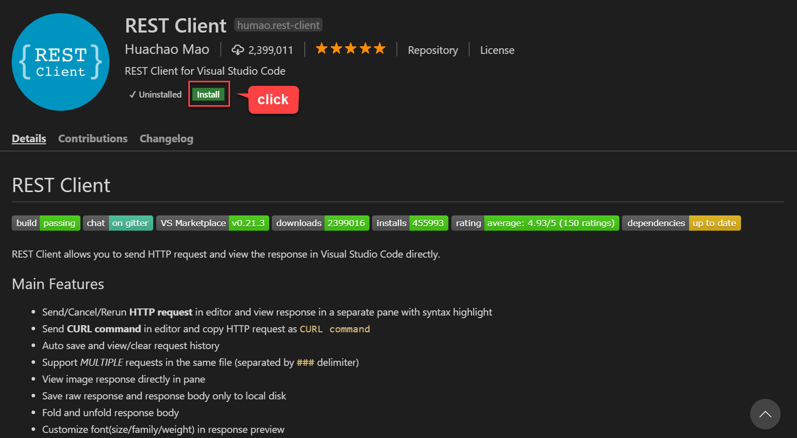Image resolution: width=797 pixels, height=438 pixels.
Task: Open the Changelog tab
Action: click(166, 138)
